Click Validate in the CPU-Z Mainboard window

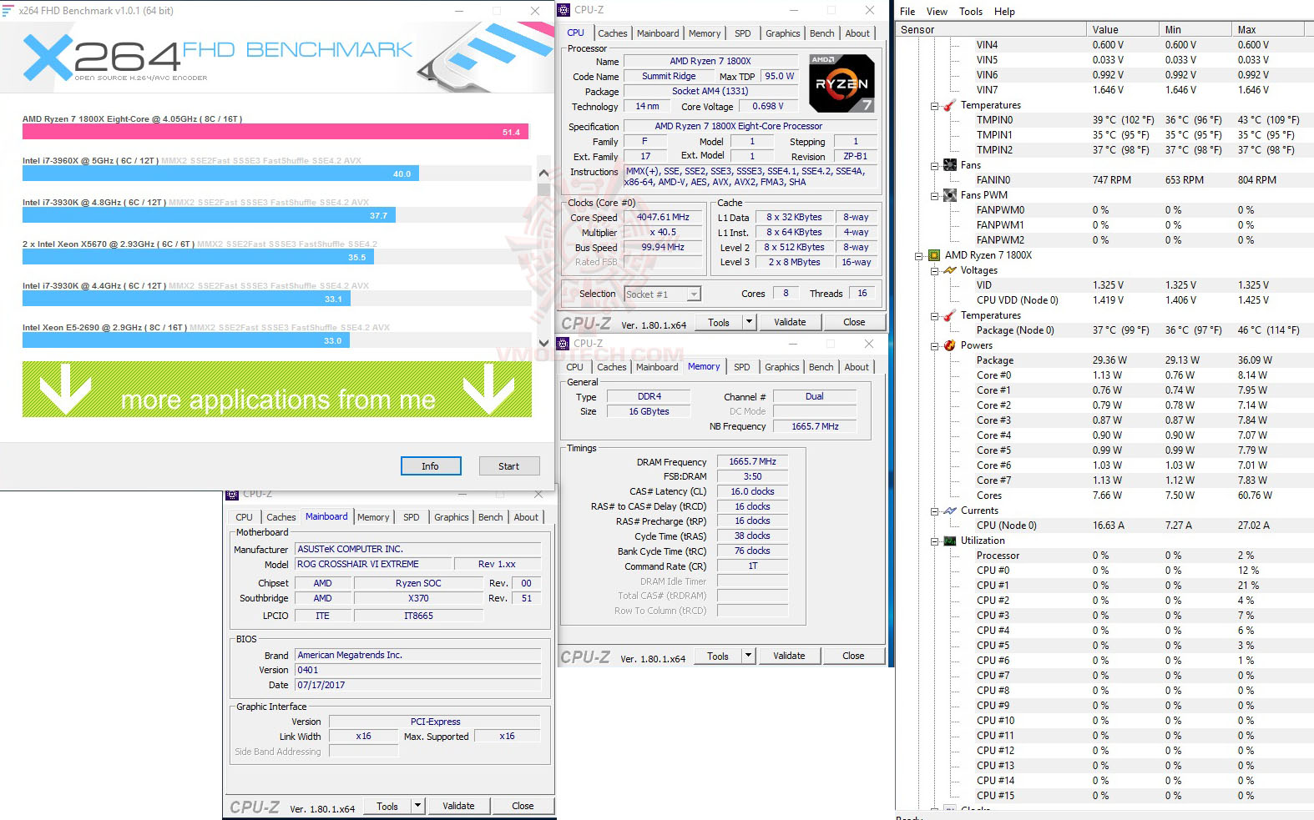click(x=458, y=806)
